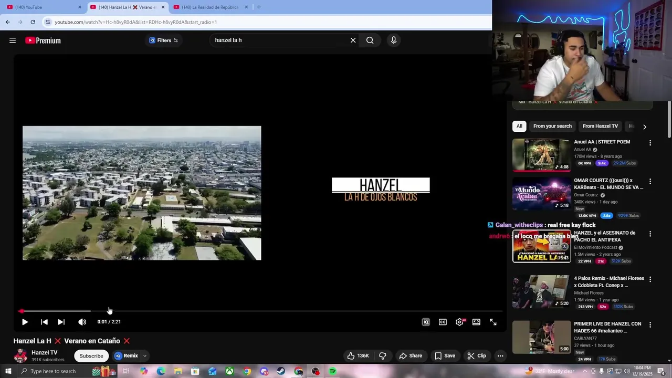Screen dimensions: 672x378
Task: Go back in the browser
Action: [x=7, y=22]
